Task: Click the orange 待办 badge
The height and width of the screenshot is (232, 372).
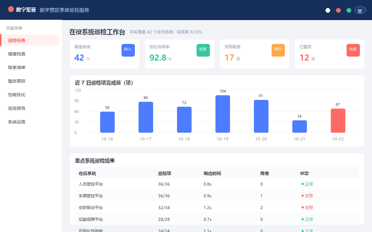Action: point(278,50)
